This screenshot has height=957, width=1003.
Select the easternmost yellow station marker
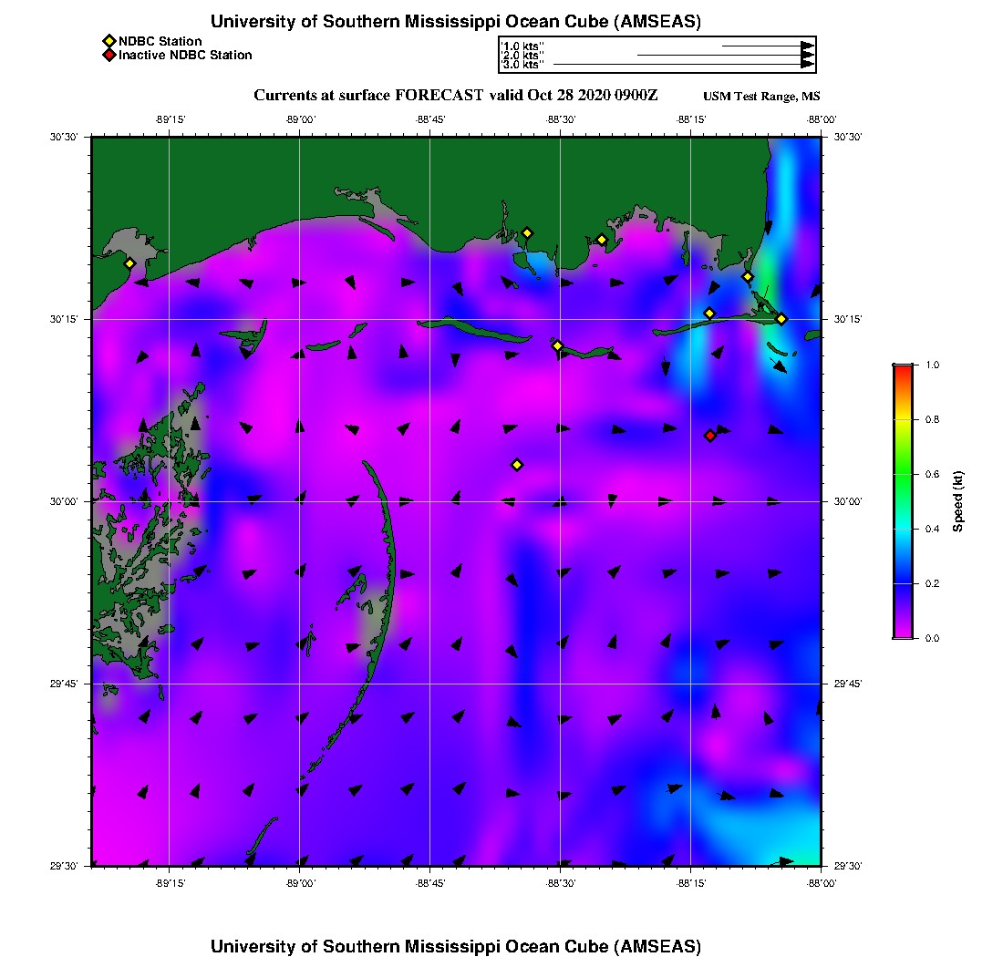(781, 319)
